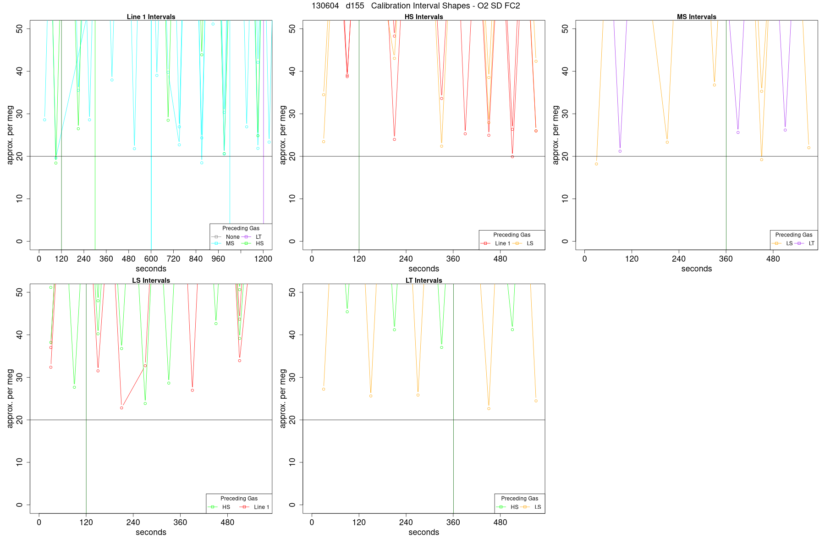This screenshot has width=825, height=550.
Task: Click the Preceding Gas legend title in HS plot
Action: coord(512,235)
